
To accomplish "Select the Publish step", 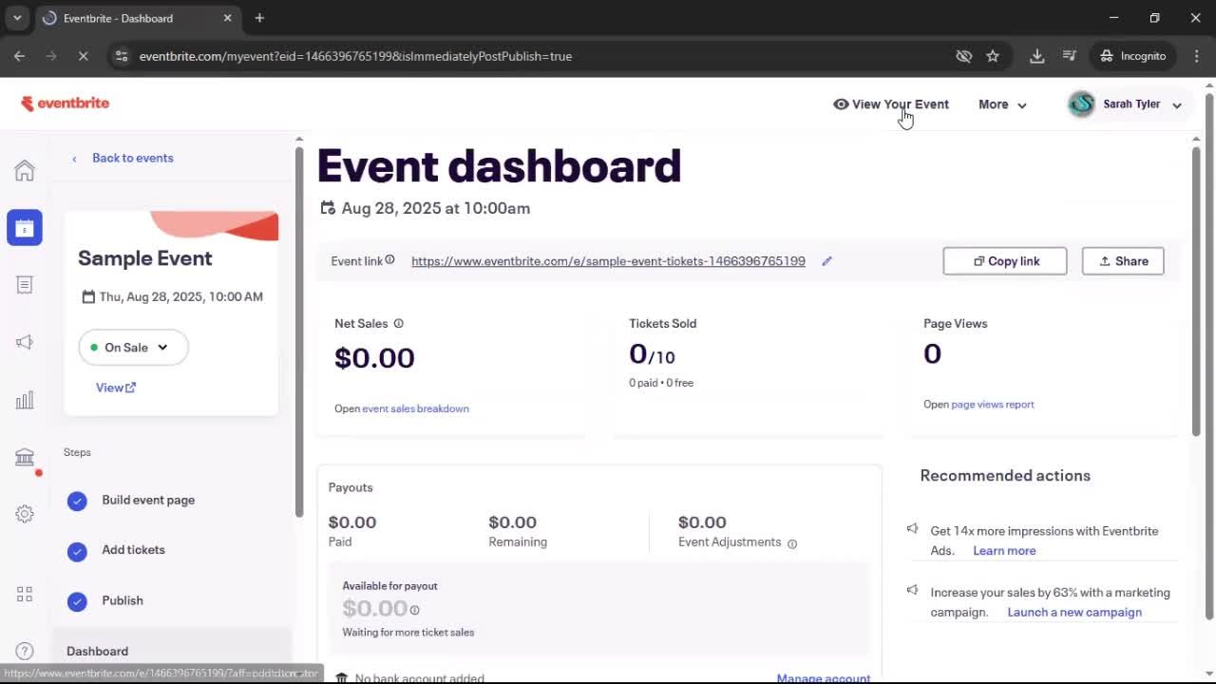I will pyautogui.click(x=123, y=600).
